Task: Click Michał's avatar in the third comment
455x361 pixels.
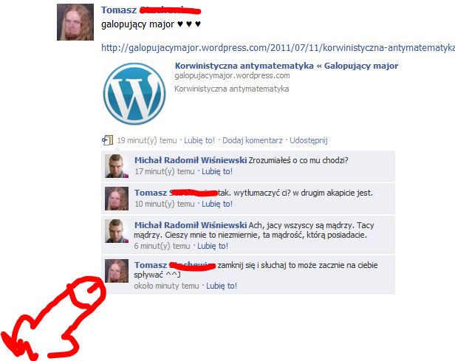Action: (117, 231)
